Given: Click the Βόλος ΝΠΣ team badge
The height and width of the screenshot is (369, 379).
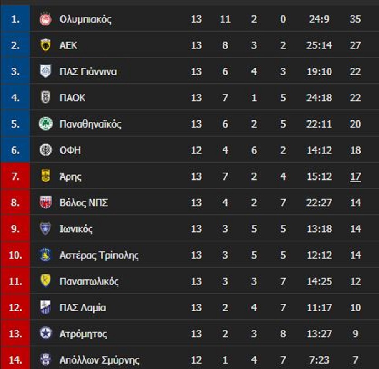Looking at the screenshot, I should [45, 202].
